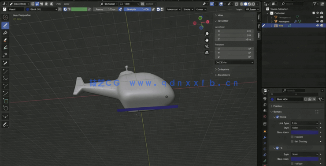Open the Physics properties tab icon
This screenshot has height=166, width=326.
point(265,149)
